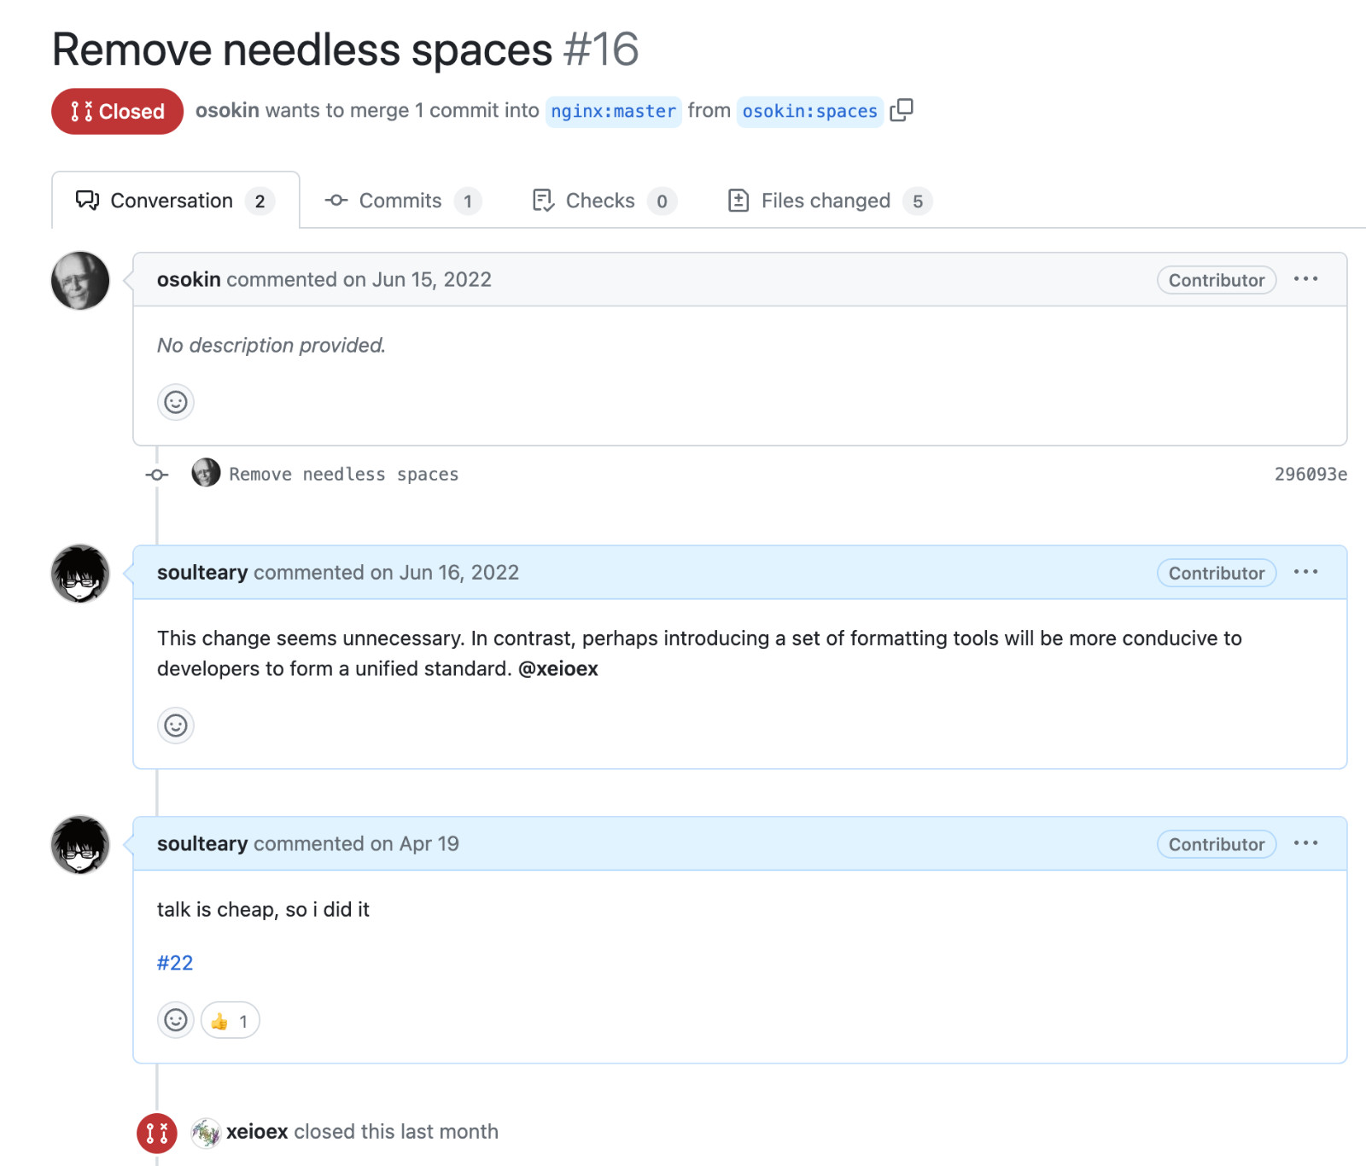
Task: Open commit hash 296093e
Action: tap(1311, 474)
